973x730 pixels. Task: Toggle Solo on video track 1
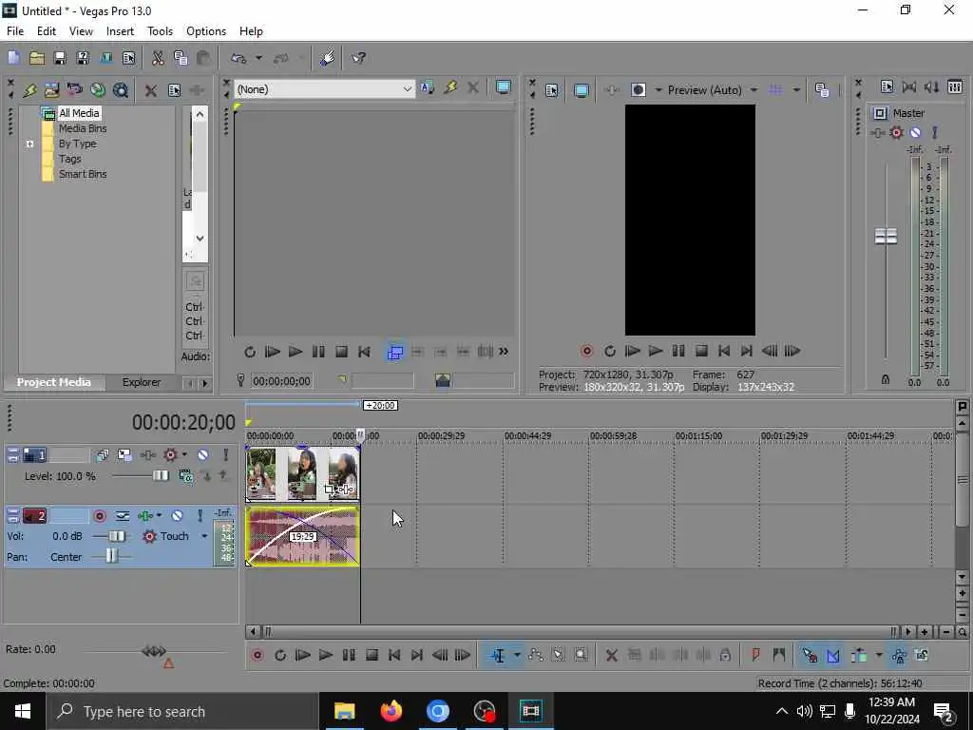(x=226, y=455)
